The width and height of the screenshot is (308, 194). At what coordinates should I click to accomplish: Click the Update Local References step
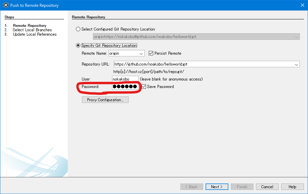click(35, 34)
